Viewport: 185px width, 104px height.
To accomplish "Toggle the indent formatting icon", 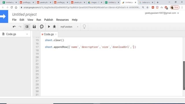I will coord(27,27).
